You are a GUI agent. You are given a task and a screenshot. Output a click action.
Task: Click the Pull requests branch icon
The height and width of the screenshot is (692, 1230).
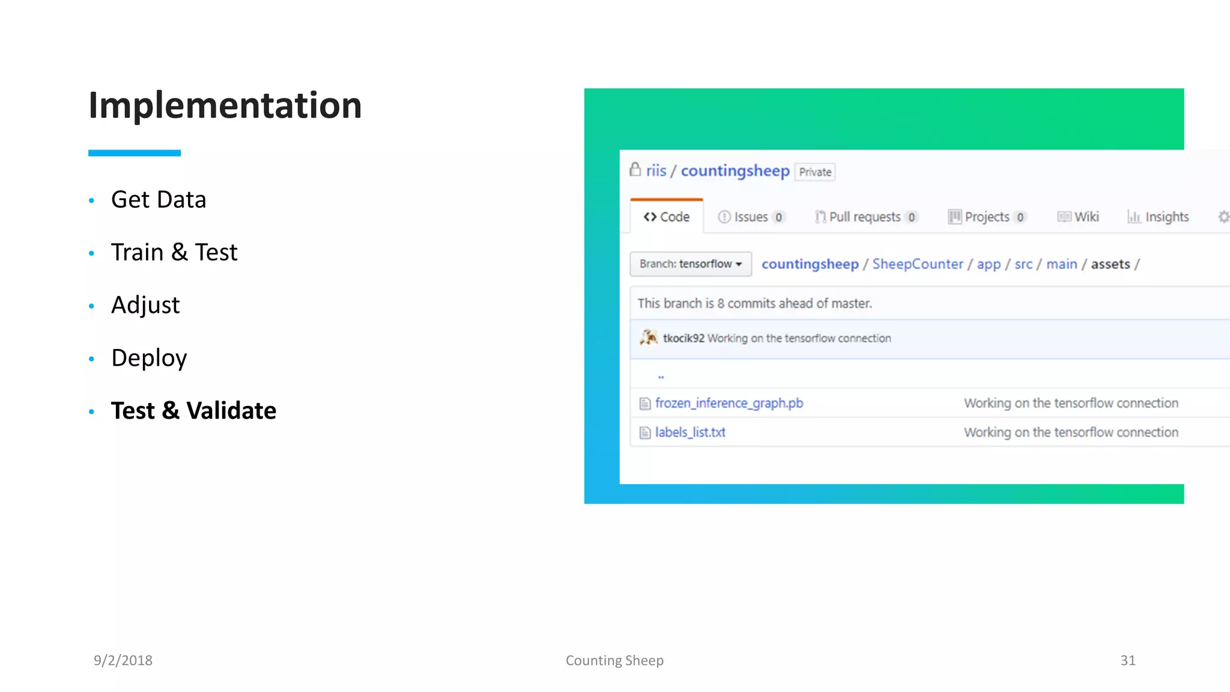coord(820,217)
